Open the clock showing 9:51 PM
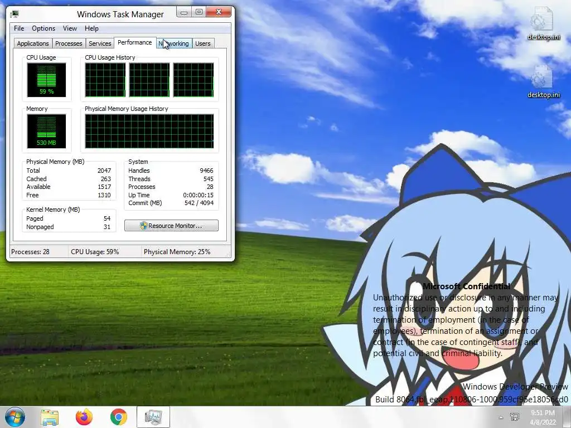Viewport: 571px width, 428px height. tap(543, 417)
